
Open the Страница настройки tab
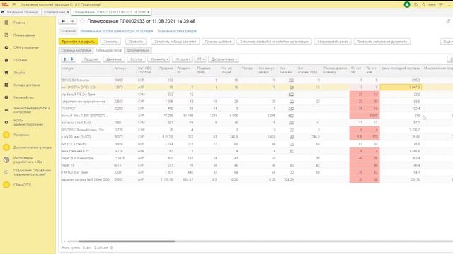tap(76, 50)
